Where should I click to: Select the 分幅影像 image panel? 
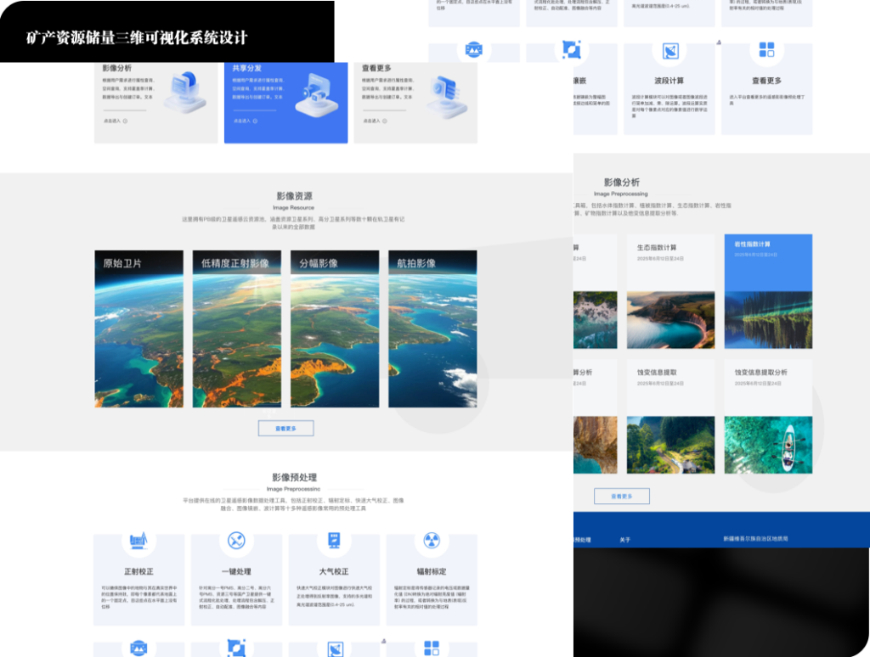tap(334, 328)
